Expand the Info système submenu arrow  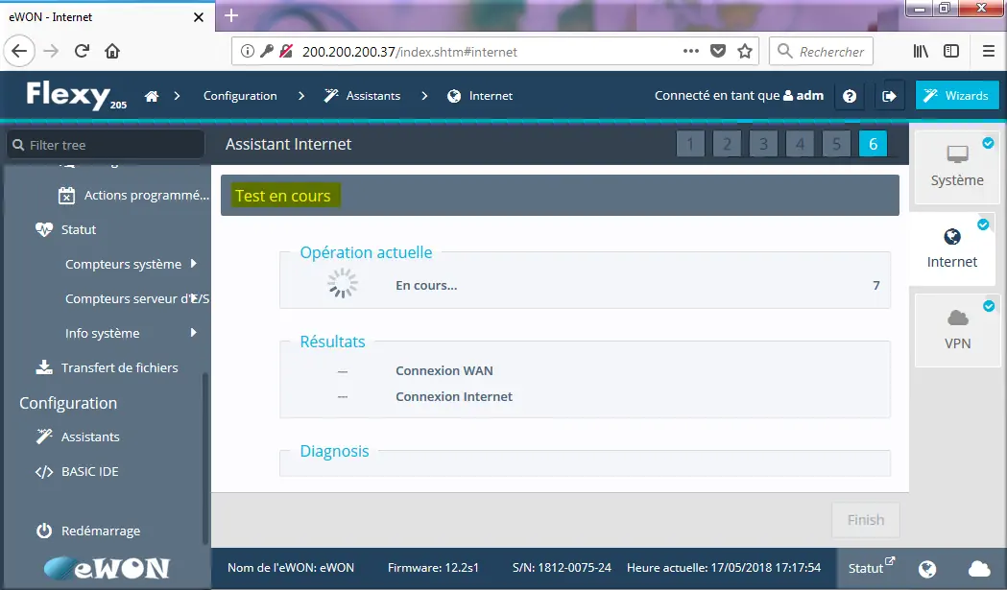[x=194, y=333]
